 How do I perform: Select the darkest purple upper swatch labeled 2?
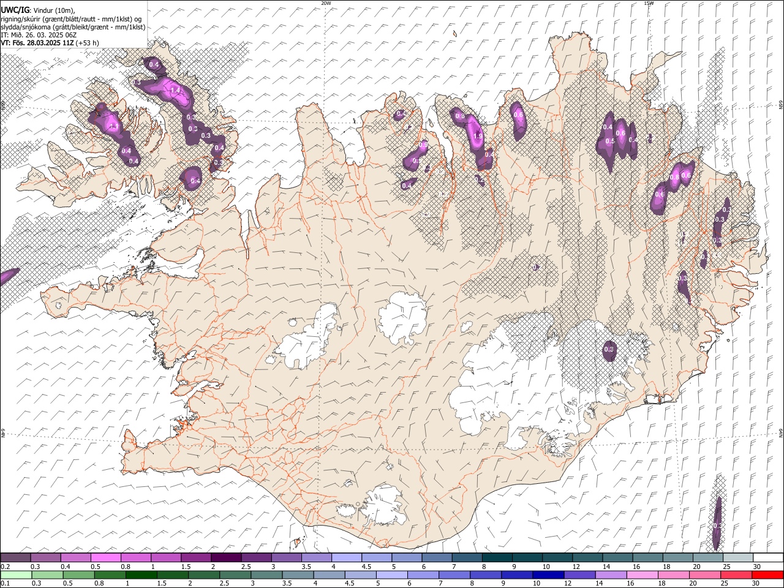pyautogui.click(x=226, y=557)
